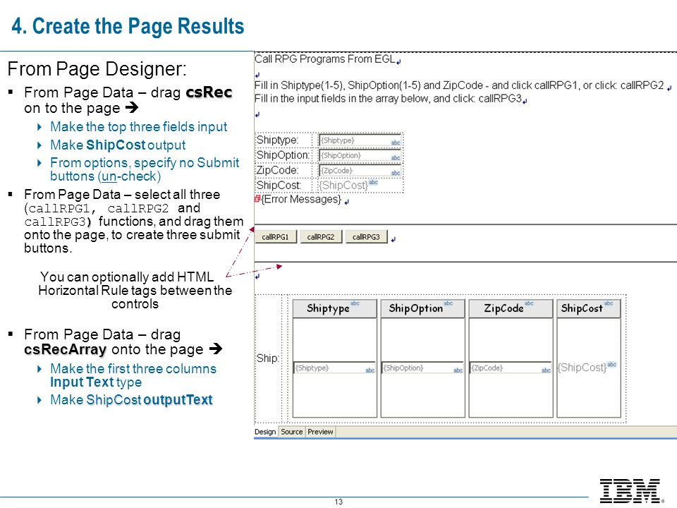Select the {ShipCost} output field in form
Viewport: 677px width, 508px height.
(x=343, y=186)
